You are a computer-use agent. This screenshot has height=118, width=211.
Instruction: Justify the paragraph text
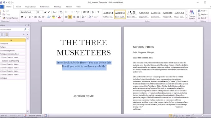(78, 17)
